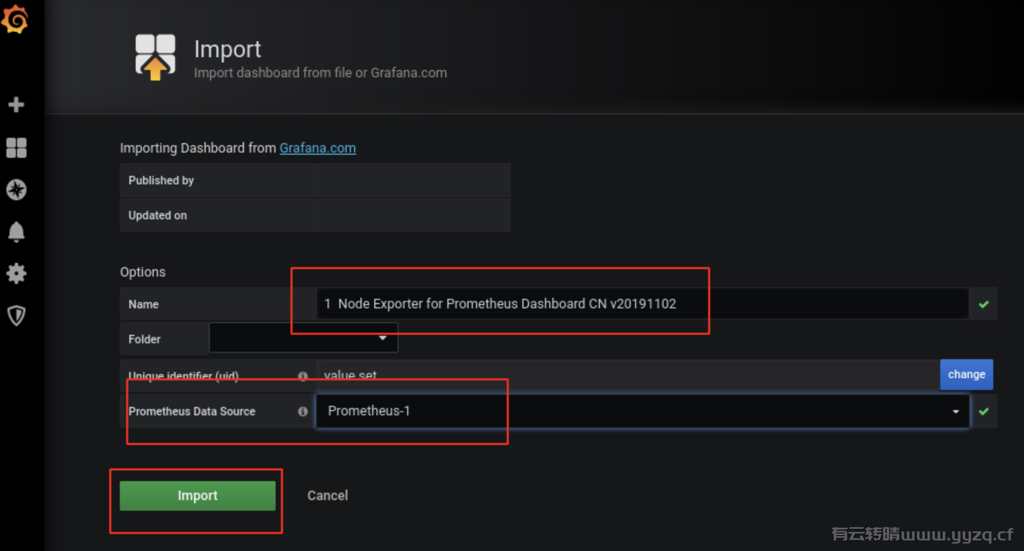Click the 'Name' option label
The width and height of the screenshot is (1024, 551).
143,304
